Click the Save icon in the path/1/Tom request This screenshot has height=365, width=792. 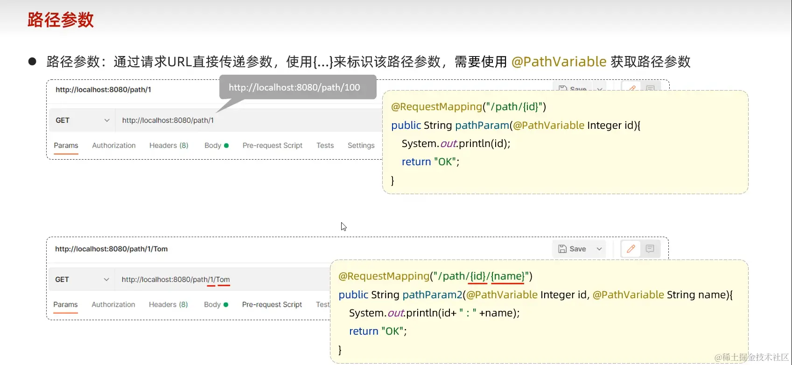point(562,249)
